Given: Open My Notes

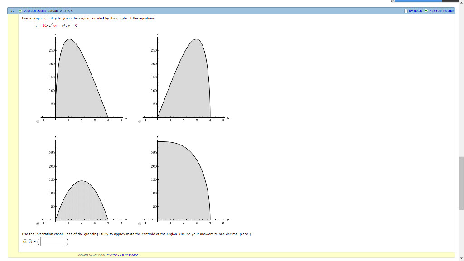Looking at the screenshot, I should click(416, 10).
